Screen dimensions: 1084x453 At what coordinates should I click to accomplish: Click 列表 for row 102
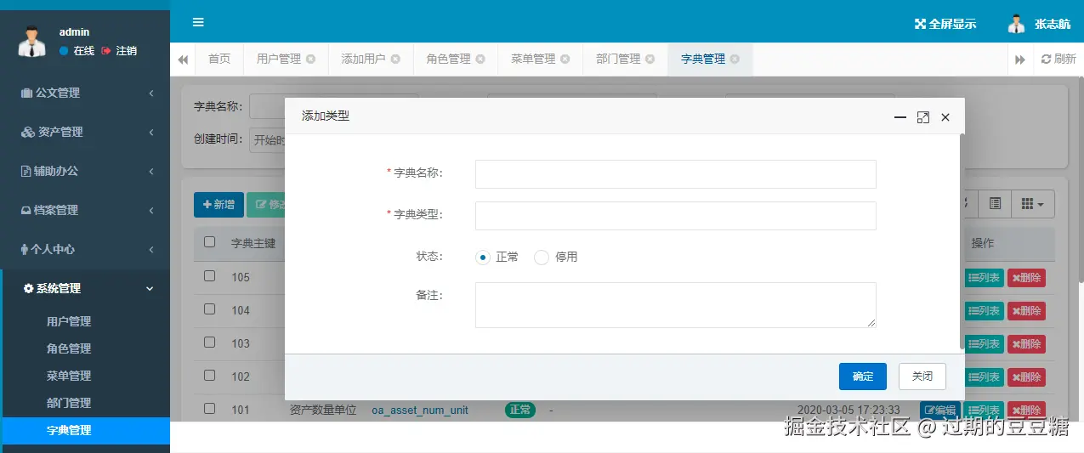pyautogui.click(x=984, y=377)
